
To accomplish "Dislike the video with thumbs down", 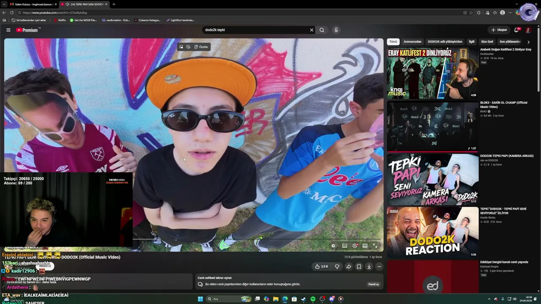I will 337,266.
